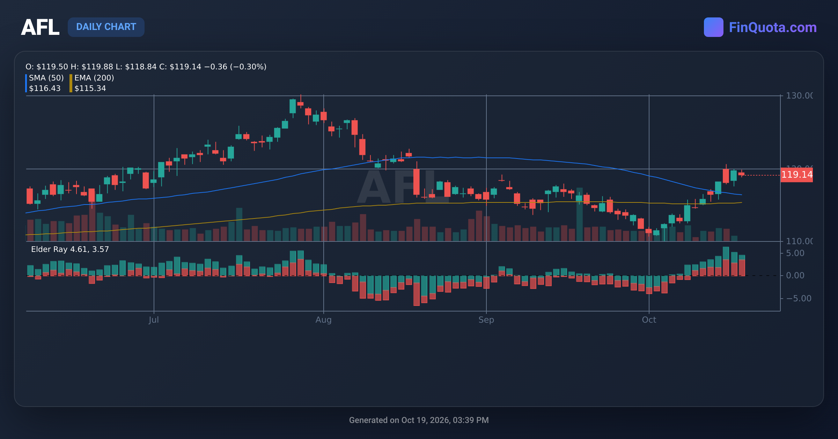Click the tallest Elder Ray bar in October
Image resolution: width=838 pixels, height=439 pixels.
pos(726,261)
